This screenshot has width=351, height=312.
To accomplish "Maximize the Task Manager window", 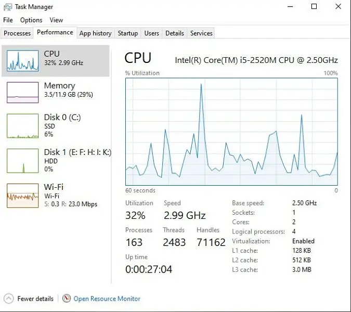I will 314,7.
